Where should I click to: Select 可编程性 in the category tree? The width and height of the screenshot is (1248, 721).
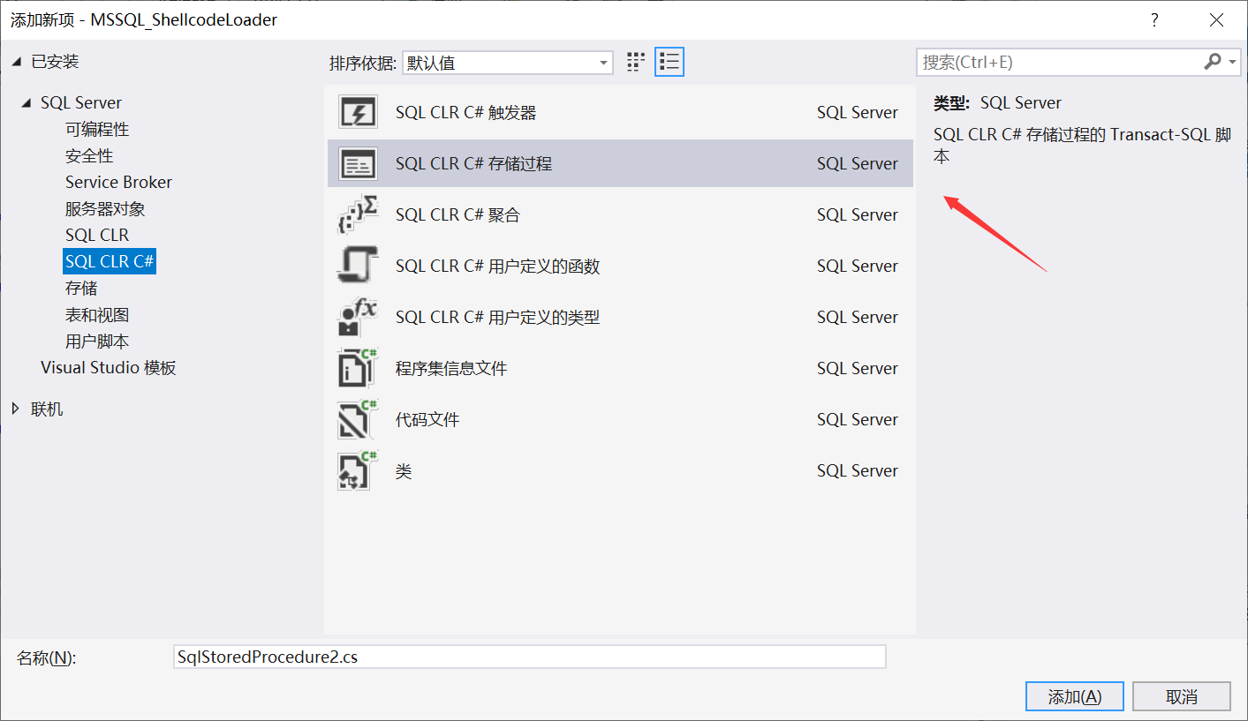point(97,130)
